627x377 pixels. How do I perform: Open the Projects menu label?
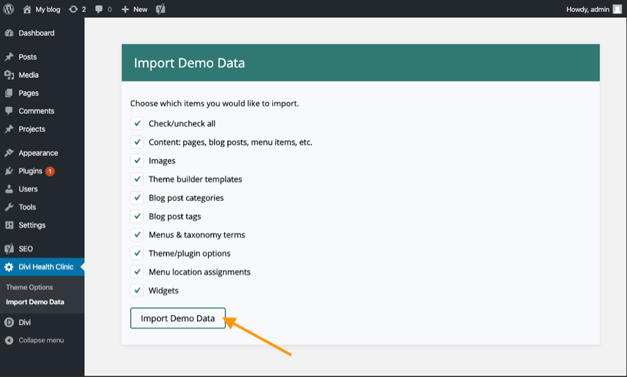point(32,129)
